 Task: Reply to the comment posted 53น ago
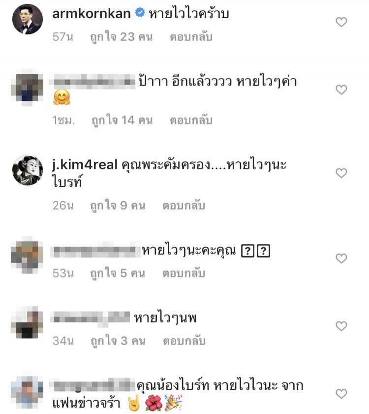[184, 273]
